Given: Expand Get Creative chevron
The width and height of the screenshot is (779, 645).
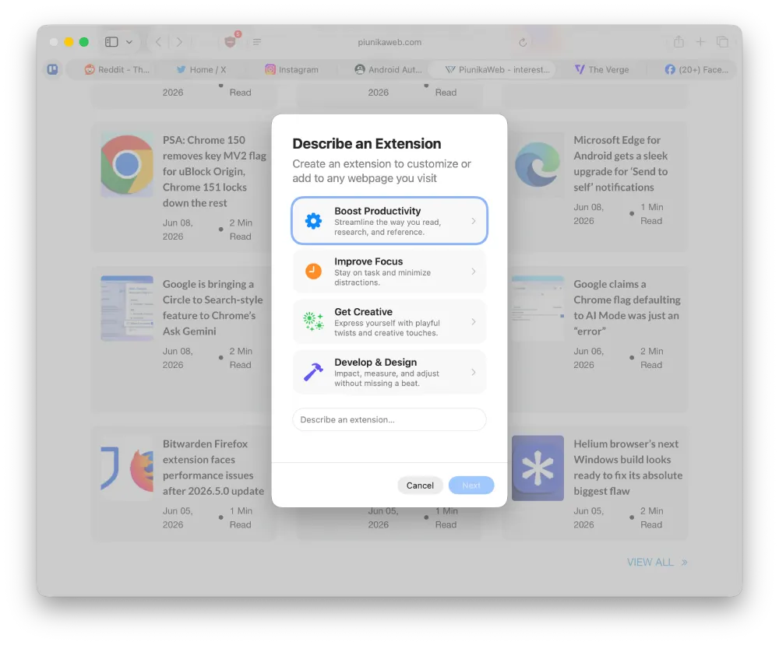Looking at the screenshot, I should [474, 321].
